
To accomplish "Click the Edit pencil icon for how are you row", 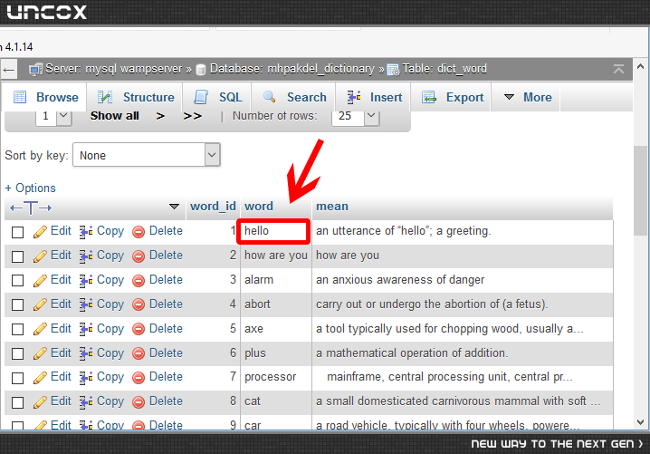I will [40, 256].
